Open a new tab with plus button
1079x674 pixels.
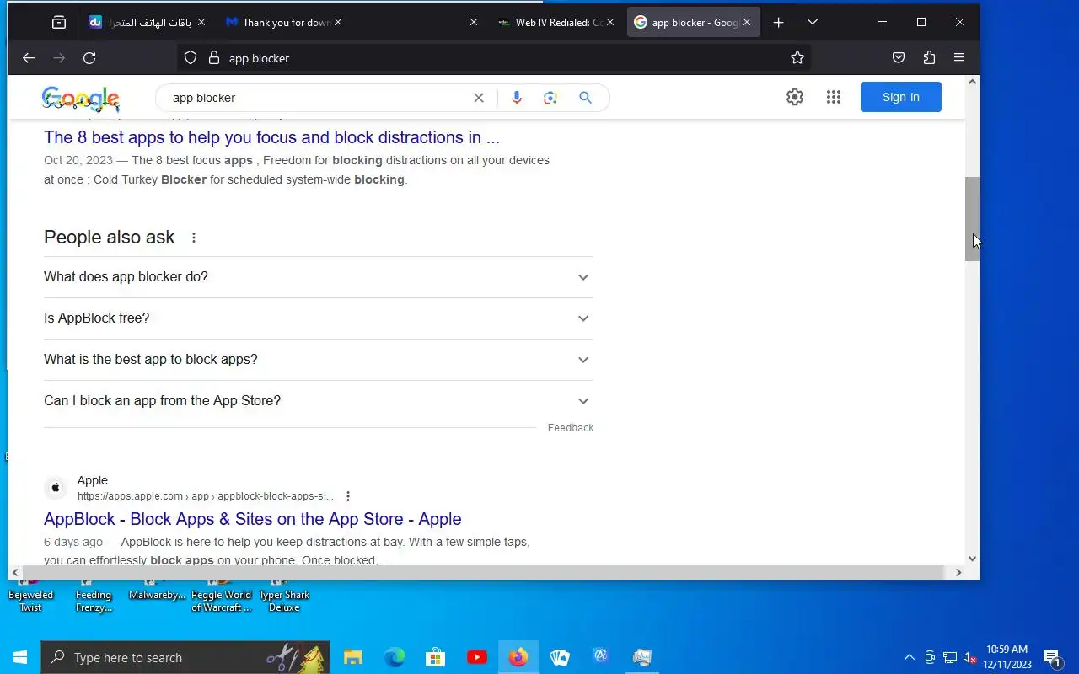tap(778, 23)
